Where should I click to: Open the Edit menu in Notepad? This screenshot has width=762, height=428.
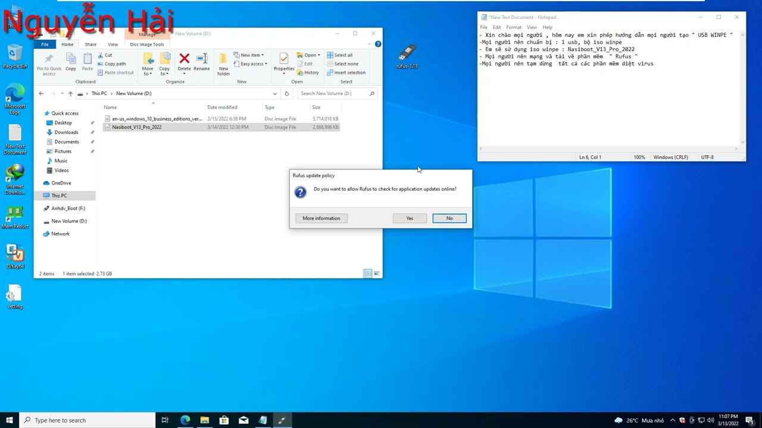tap(496, 27)
